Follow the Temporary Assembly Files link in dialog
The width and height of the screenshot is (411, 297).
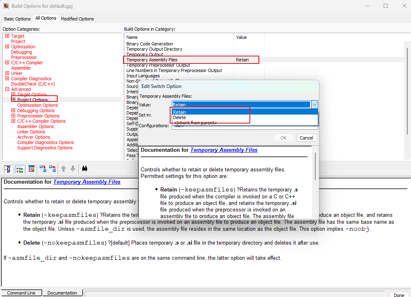(224, 150)
